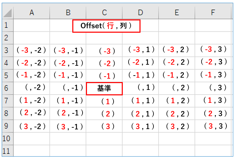Click cell B5 showing (-1,-1)
Image resolution: width=236 pixels, height=158 pixels.
click(x=68, y=76)
